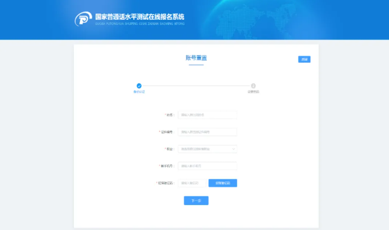Viewport: 389px width, 230px height.
Task: Click the 姓名 field label
Action: point(170,115)
